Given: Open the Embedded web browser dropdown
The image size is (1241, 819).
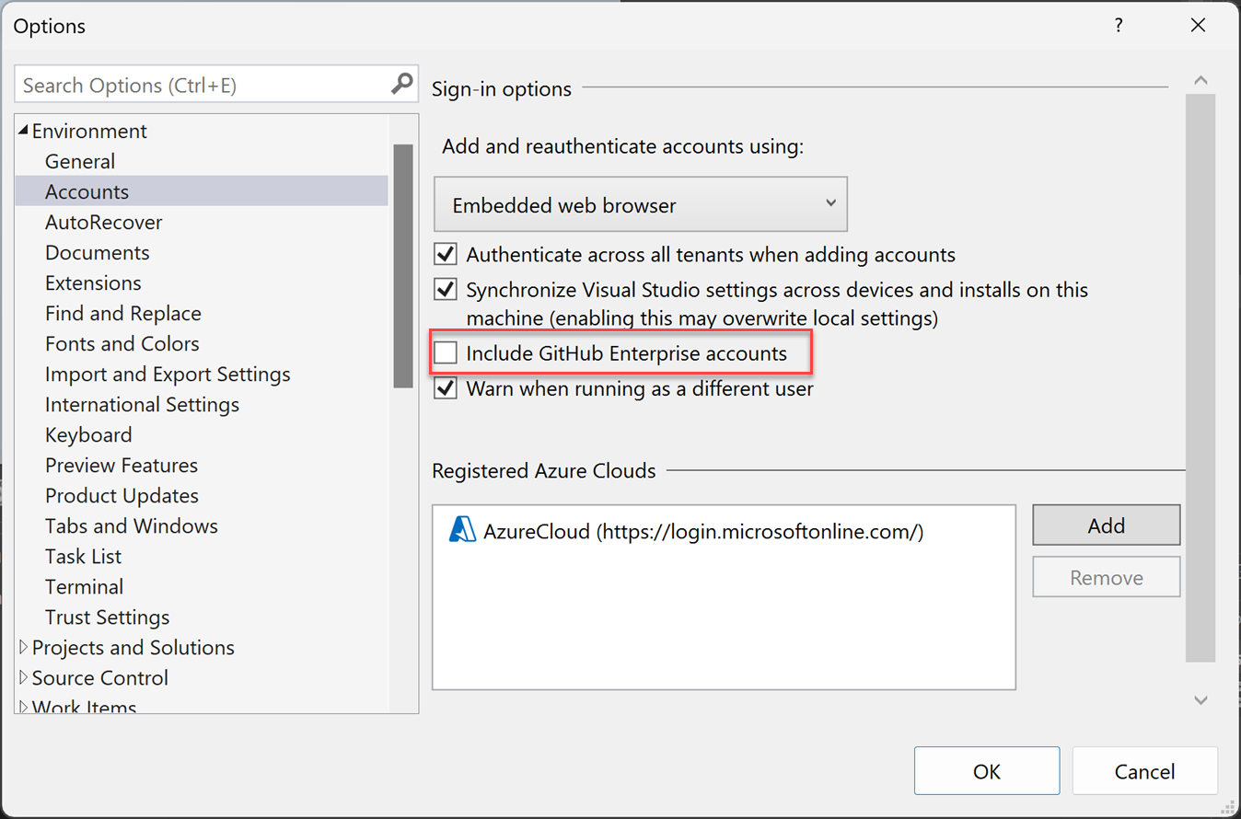Looking at the screenshot, I should point(641,204).
